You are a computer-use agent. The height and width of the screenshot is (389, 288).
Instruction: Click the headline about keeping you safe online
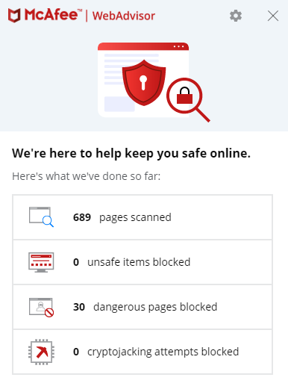pyautogui.click(x=131, y=153)
